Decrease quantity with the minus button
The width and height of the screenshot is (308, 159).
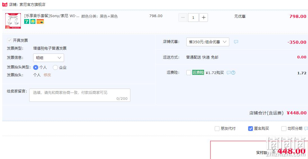183,17
